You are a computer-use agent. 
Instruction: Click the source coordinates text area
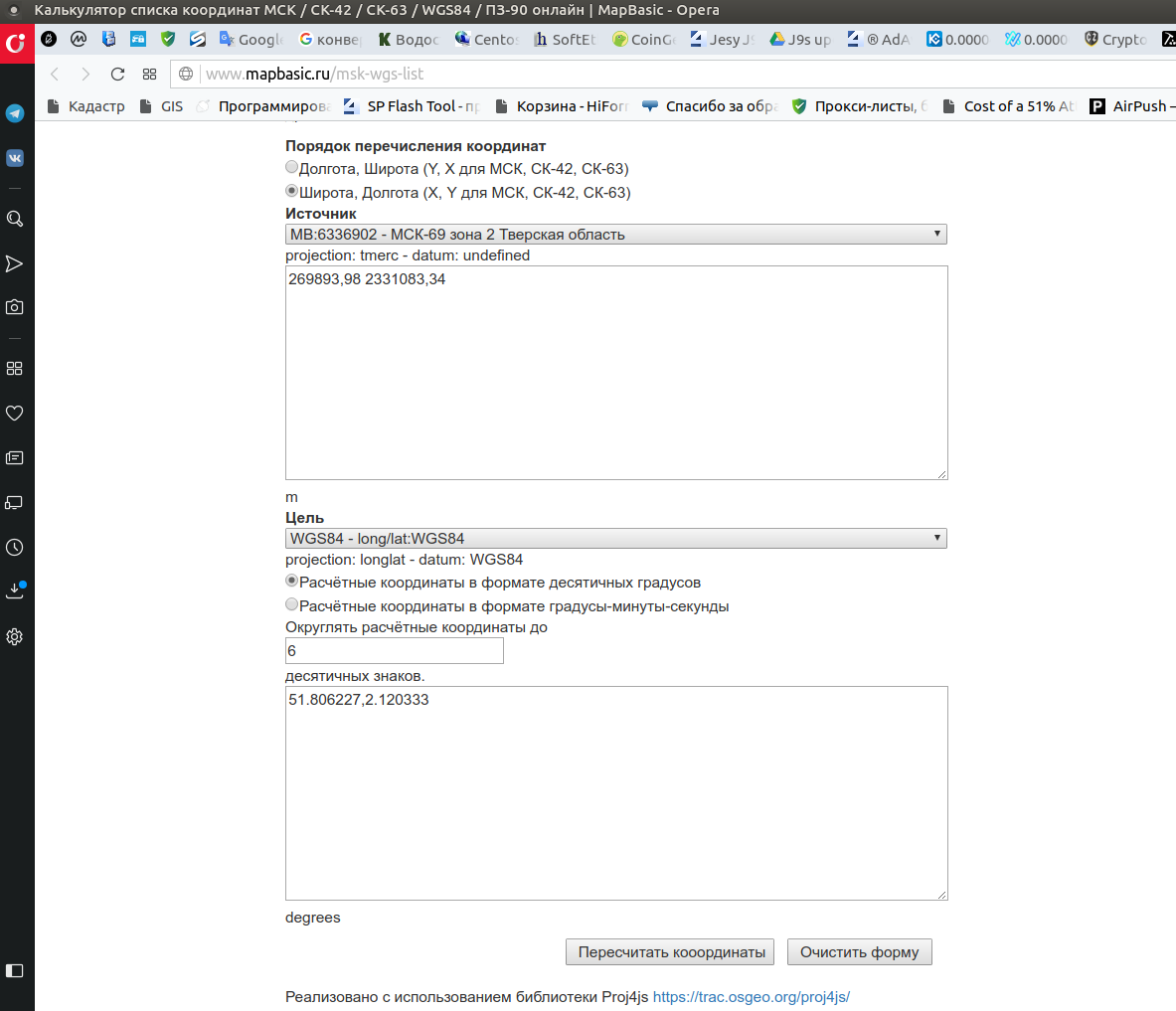click(616, 373)
